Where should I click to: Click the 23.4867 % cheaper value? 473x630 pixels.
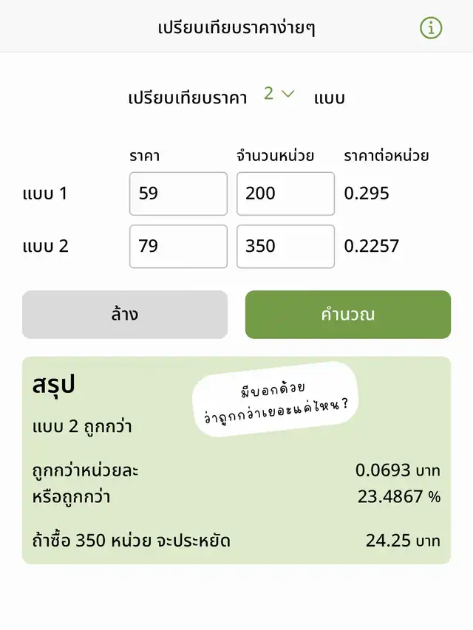coord(399,496)
